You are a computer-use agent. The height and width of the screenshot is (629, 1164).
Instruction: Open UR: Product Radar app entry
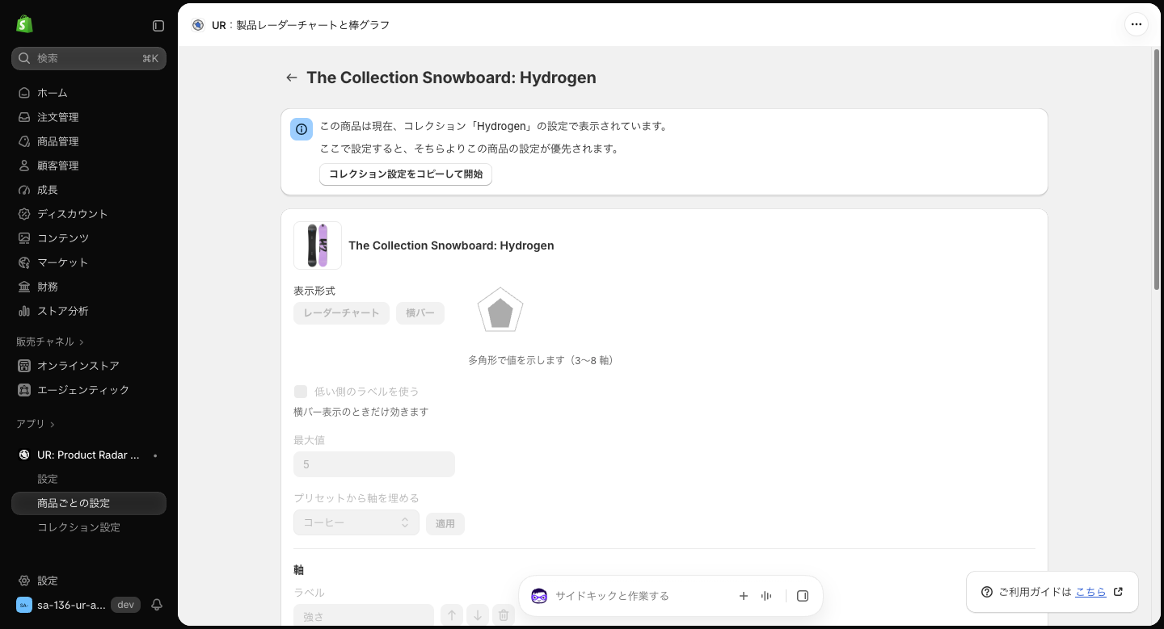point(89,455)
